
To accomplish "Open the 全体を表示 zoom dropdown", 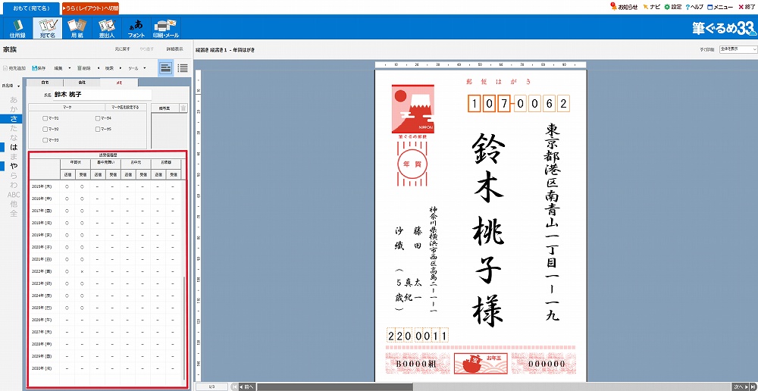I will click(x=738, y=49).
